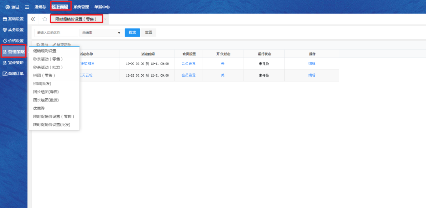
Task: Open 实务设置 in the left sidebar
Action: 13,30
